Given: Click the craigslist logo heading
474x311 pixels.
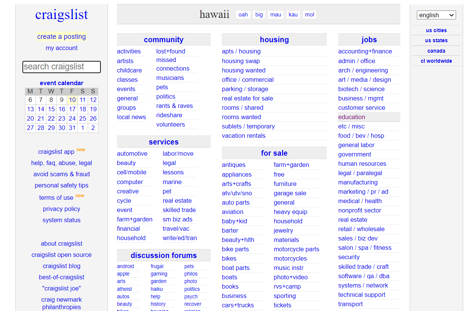Looking at the screenshot, I should (62, 15).
